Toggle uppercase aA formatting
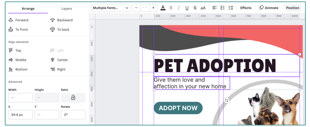310x127 pixels. [203, 8]
